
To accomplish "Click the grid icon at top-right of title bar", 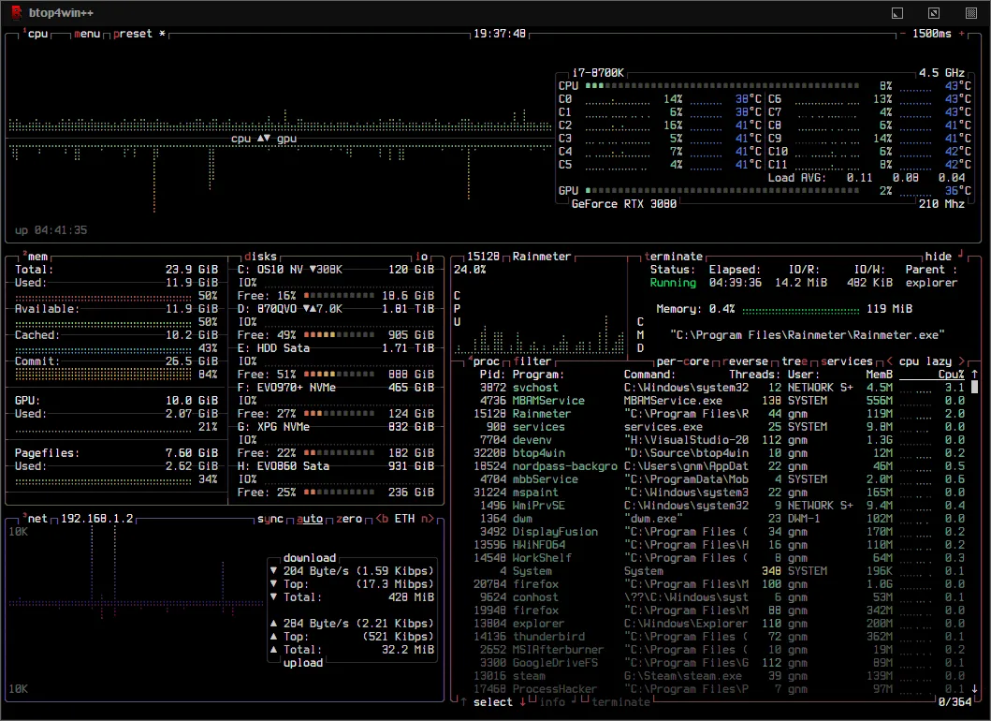I will (970, 12).
